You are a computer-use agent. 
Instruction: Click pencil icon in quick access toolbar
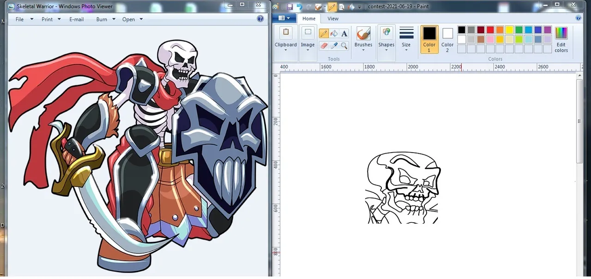coord(332,7)
